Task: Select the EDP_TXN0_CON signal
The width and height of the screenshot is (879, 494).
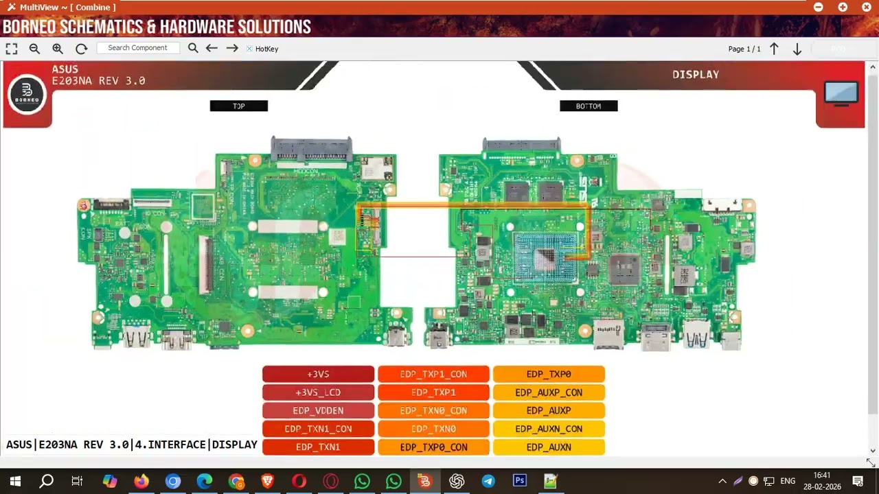Action: 433,410
